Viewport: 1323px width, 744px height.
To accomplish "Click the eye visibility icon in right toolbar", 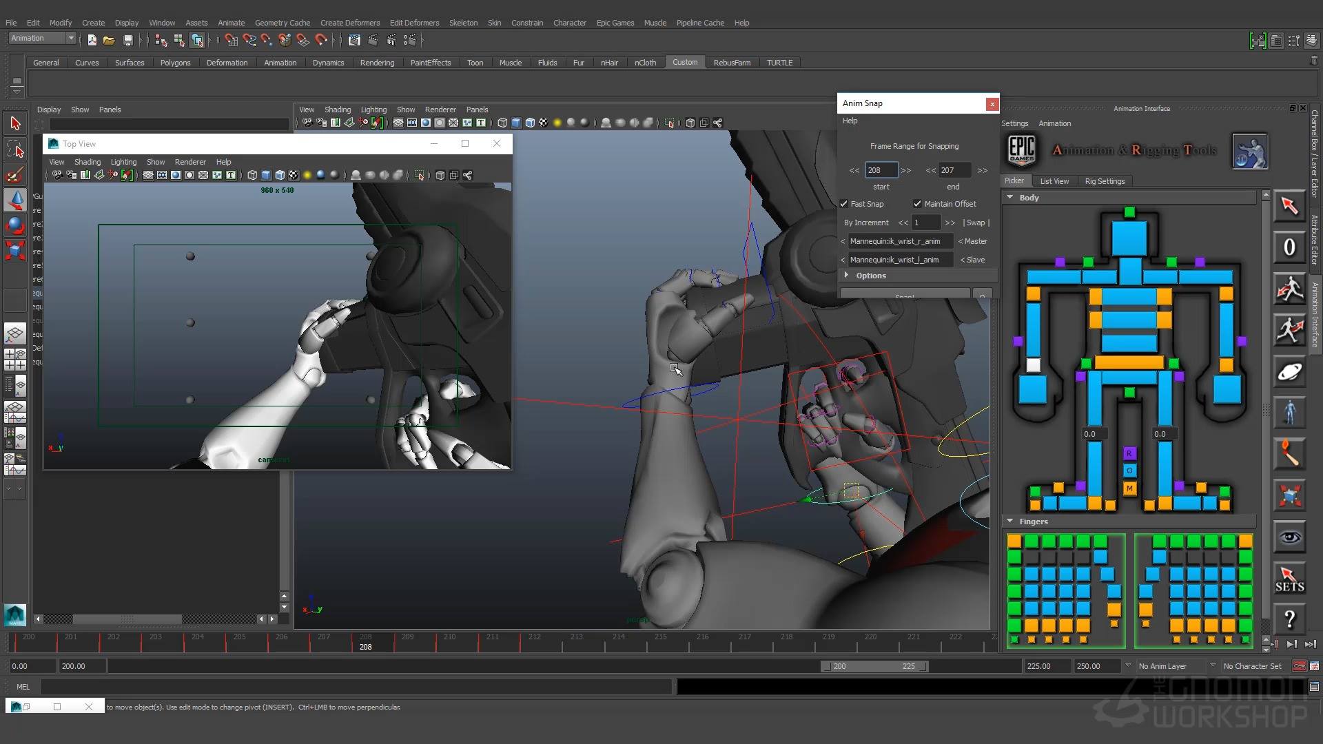I will [x=1289, y=537].
